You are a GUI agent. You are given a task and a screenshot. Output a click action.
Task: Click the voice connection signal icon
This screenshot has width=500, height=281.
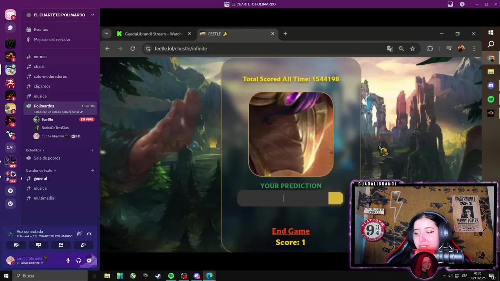click(11, 234)
